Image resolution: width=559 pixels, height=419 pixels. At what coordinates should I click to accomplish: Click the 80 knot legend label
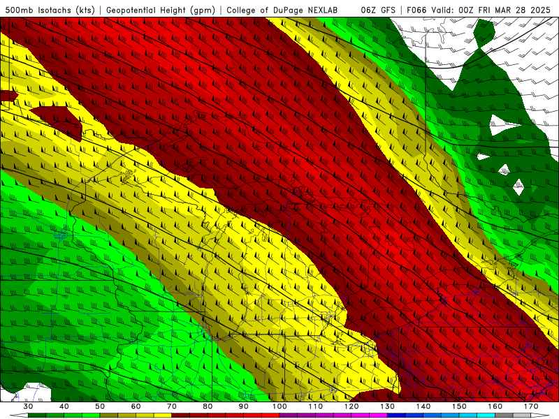click(x=208, y=406)
